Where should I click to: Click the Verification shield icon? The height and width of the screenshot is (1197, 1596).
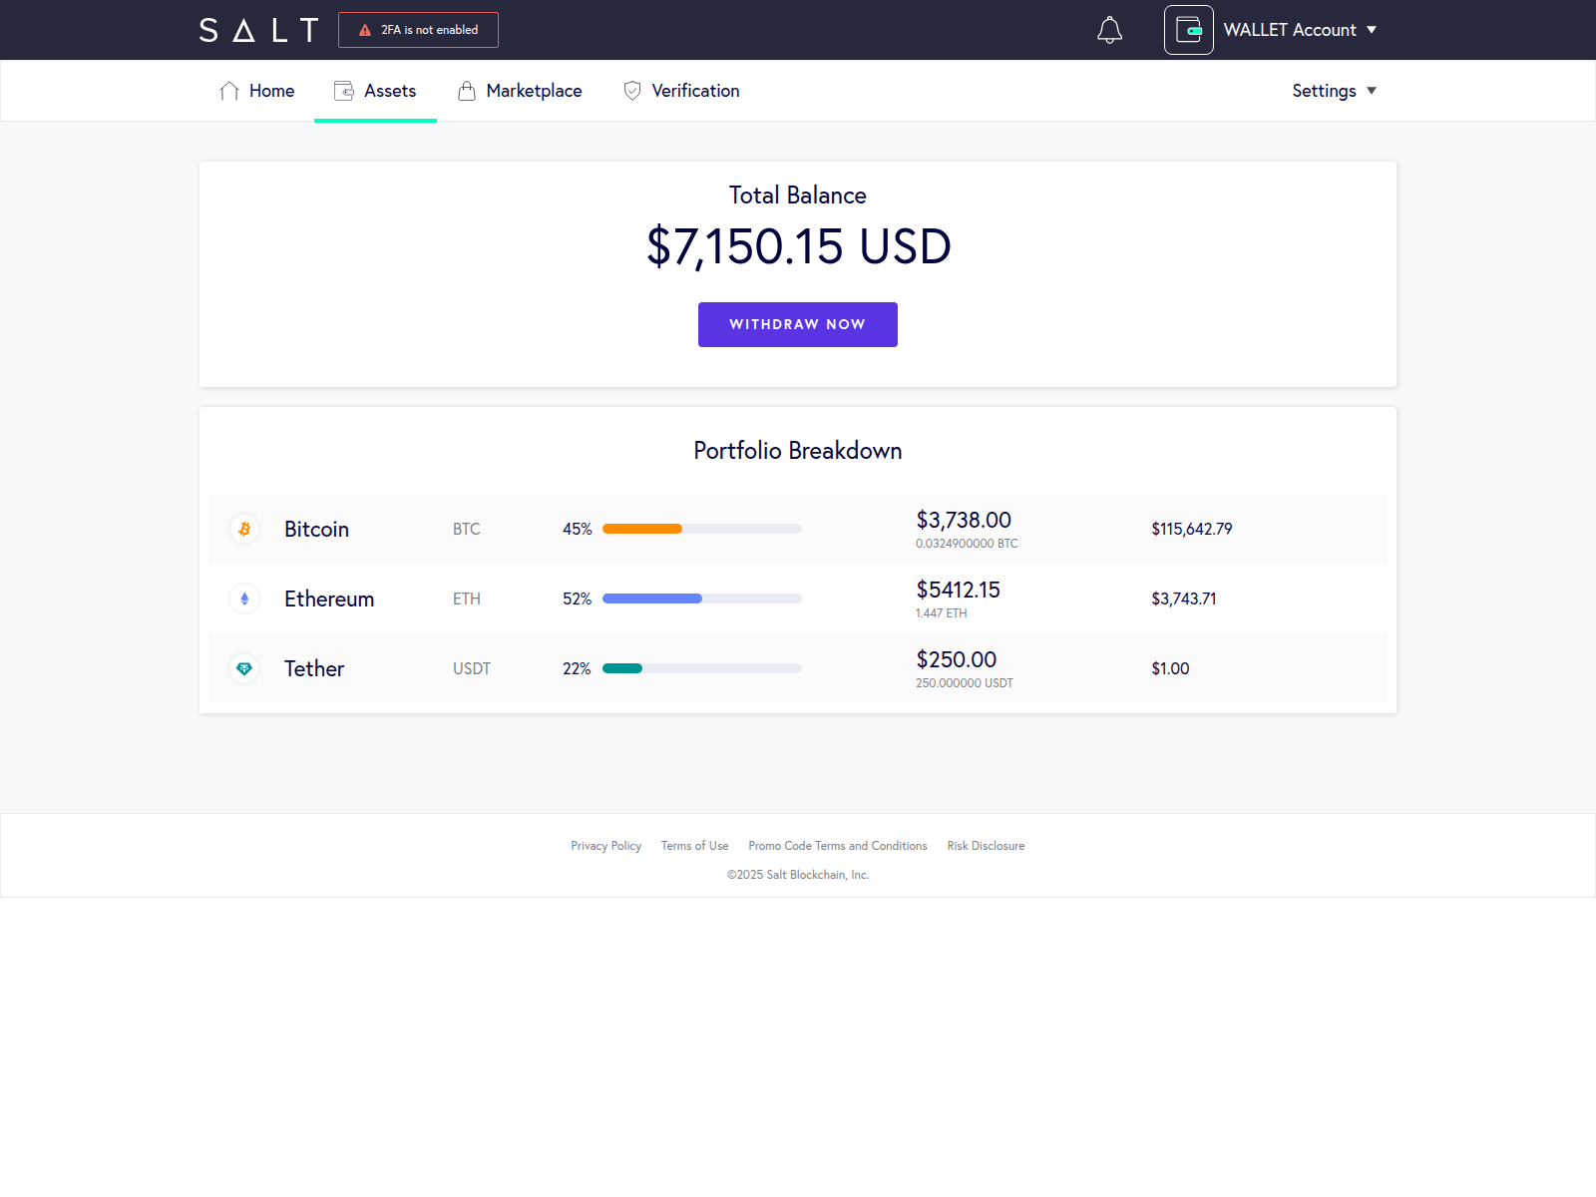coord(632,91)
